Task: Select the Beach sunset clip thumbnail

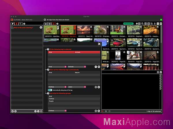Action: click(x=85, y=30)
